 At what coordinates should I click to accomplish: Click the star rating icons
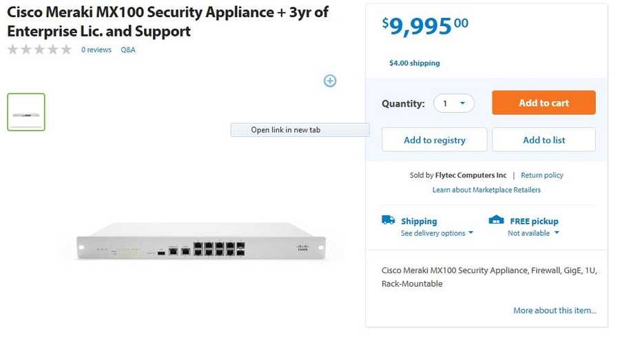click(39, 50)
